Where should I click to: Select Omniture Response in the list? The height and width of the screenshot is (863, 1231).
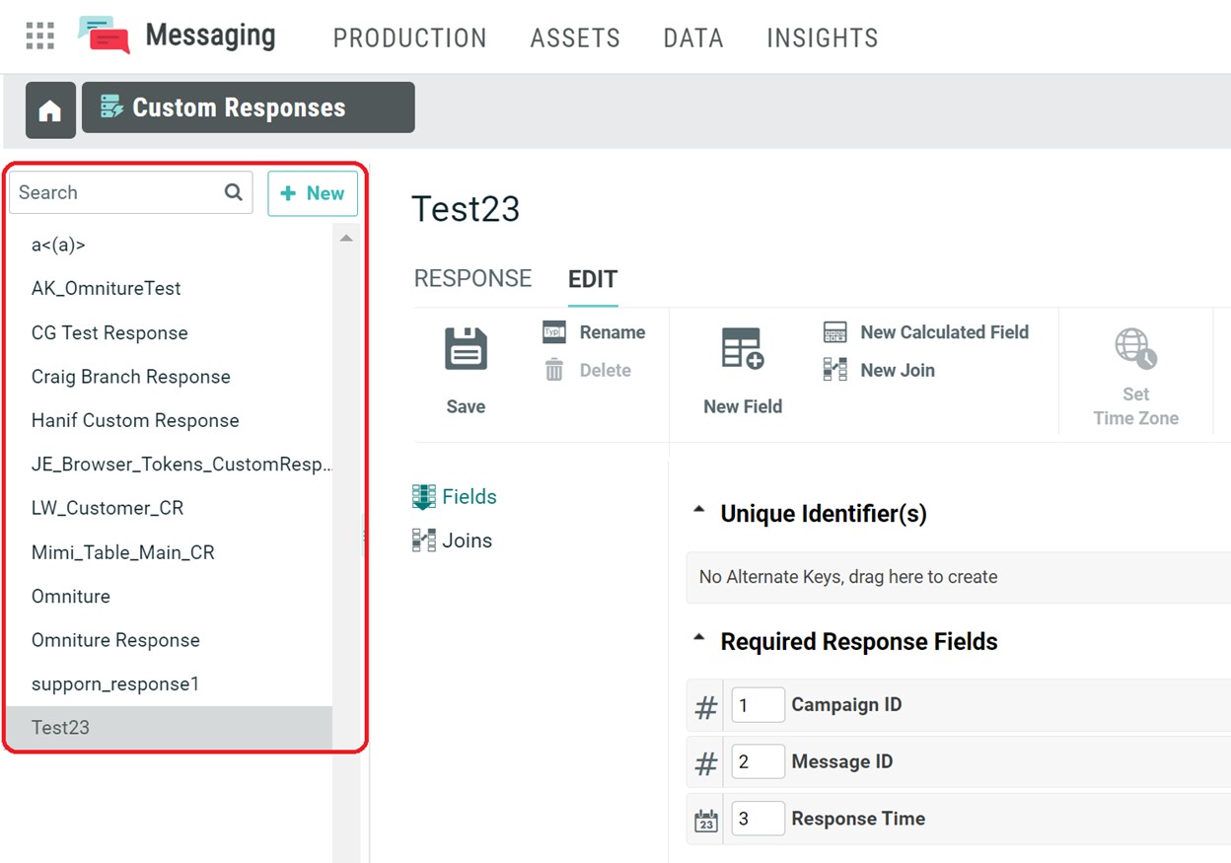(x=115, y=640)
